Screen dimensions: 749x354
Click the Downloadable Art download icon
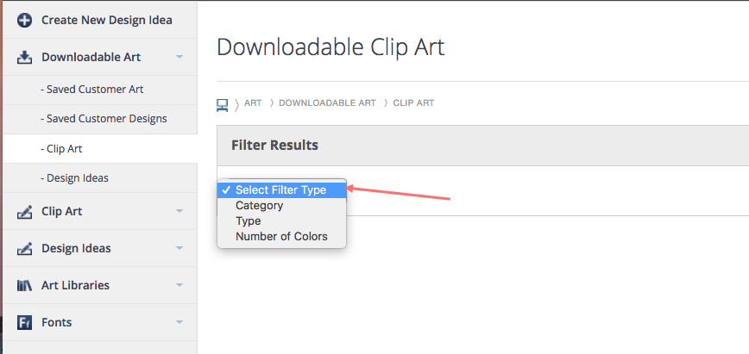(24, 57)
